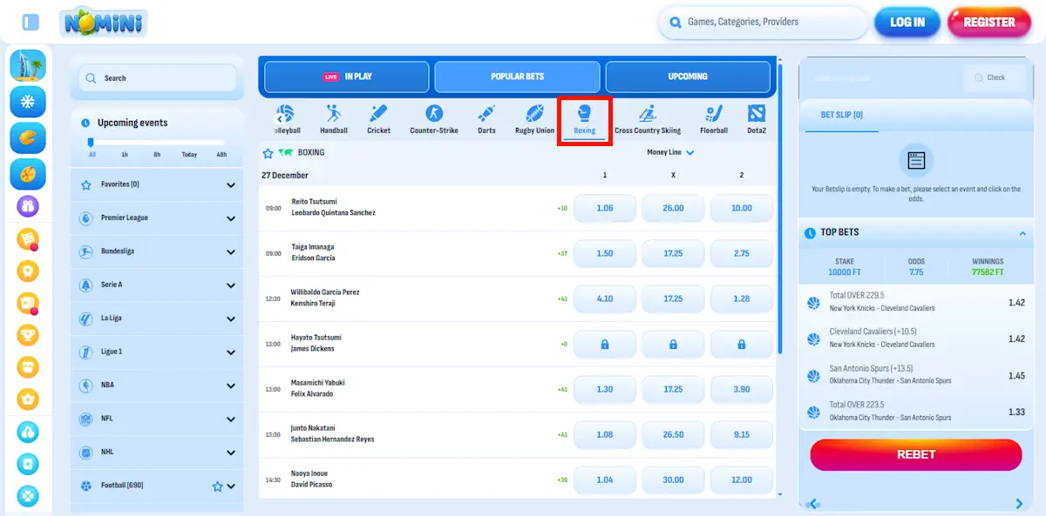Click the left sidebar search field
1046x516 pixels.
157,78
